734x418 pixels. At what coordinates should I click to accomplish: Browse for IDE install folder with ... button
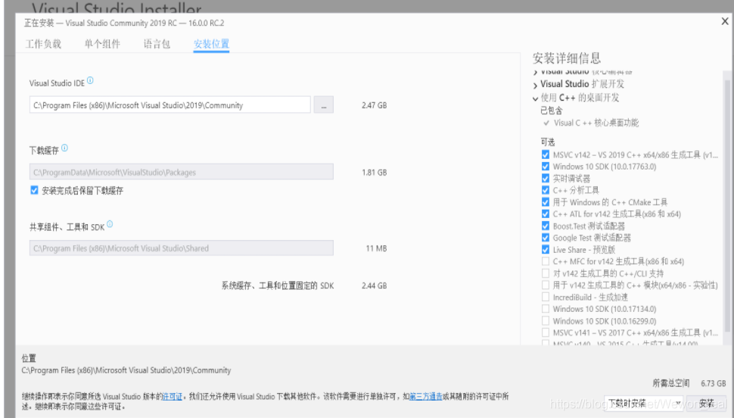(323, 105)
